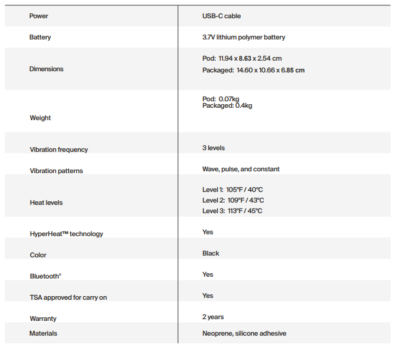Click the Power row label
The height and width of the screenshot is (348, 396).
click(x=38, y=16)
